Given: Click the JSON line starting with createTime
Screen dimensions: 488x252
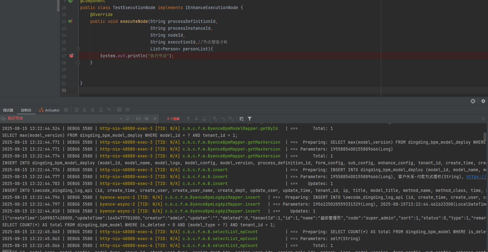Looking at the screenshot, I should click(x=244, y=218).
